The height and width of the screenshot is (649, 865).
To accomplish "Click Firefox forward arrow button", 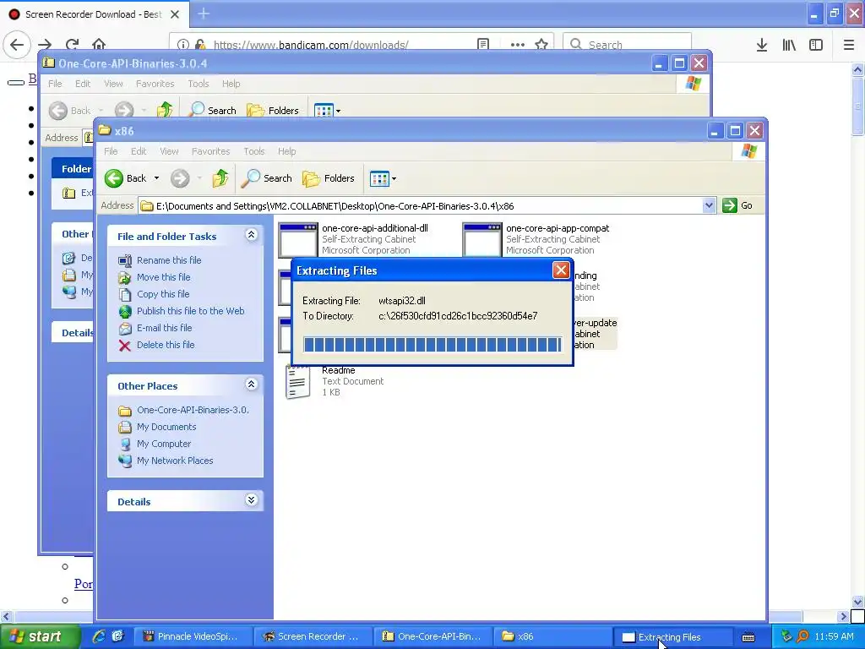I will pyautogui.click(x=46, y=44).
